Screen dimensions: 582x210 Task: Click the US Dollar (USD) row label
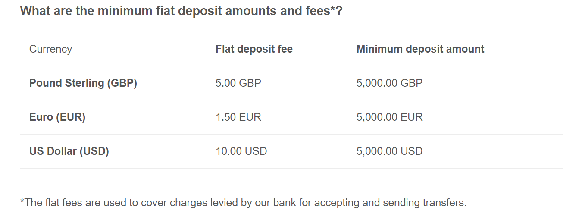69,151
